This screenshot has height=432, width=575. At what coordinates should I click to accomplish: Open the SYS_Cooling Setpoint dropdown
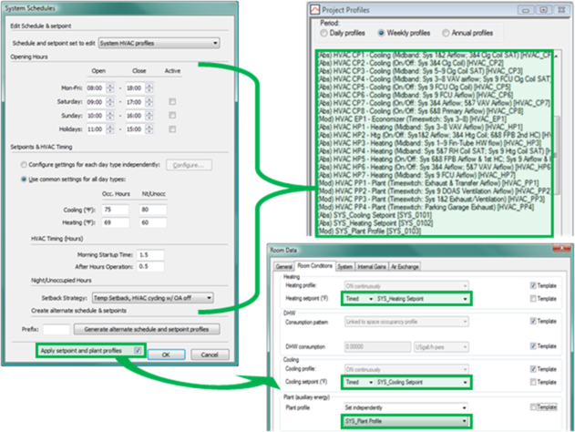[x=407, y=378]
